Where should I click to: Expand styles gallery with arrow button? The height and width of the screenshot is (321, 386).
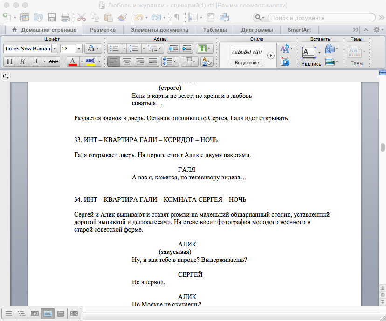point(270,55)
